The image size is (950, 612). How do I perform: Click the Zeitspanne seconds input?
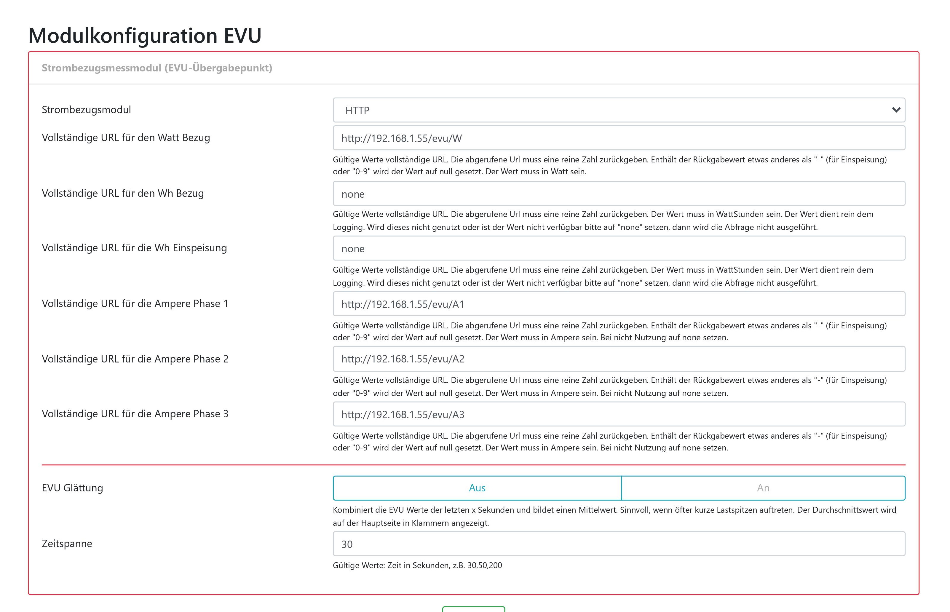[x=619, y=544]
